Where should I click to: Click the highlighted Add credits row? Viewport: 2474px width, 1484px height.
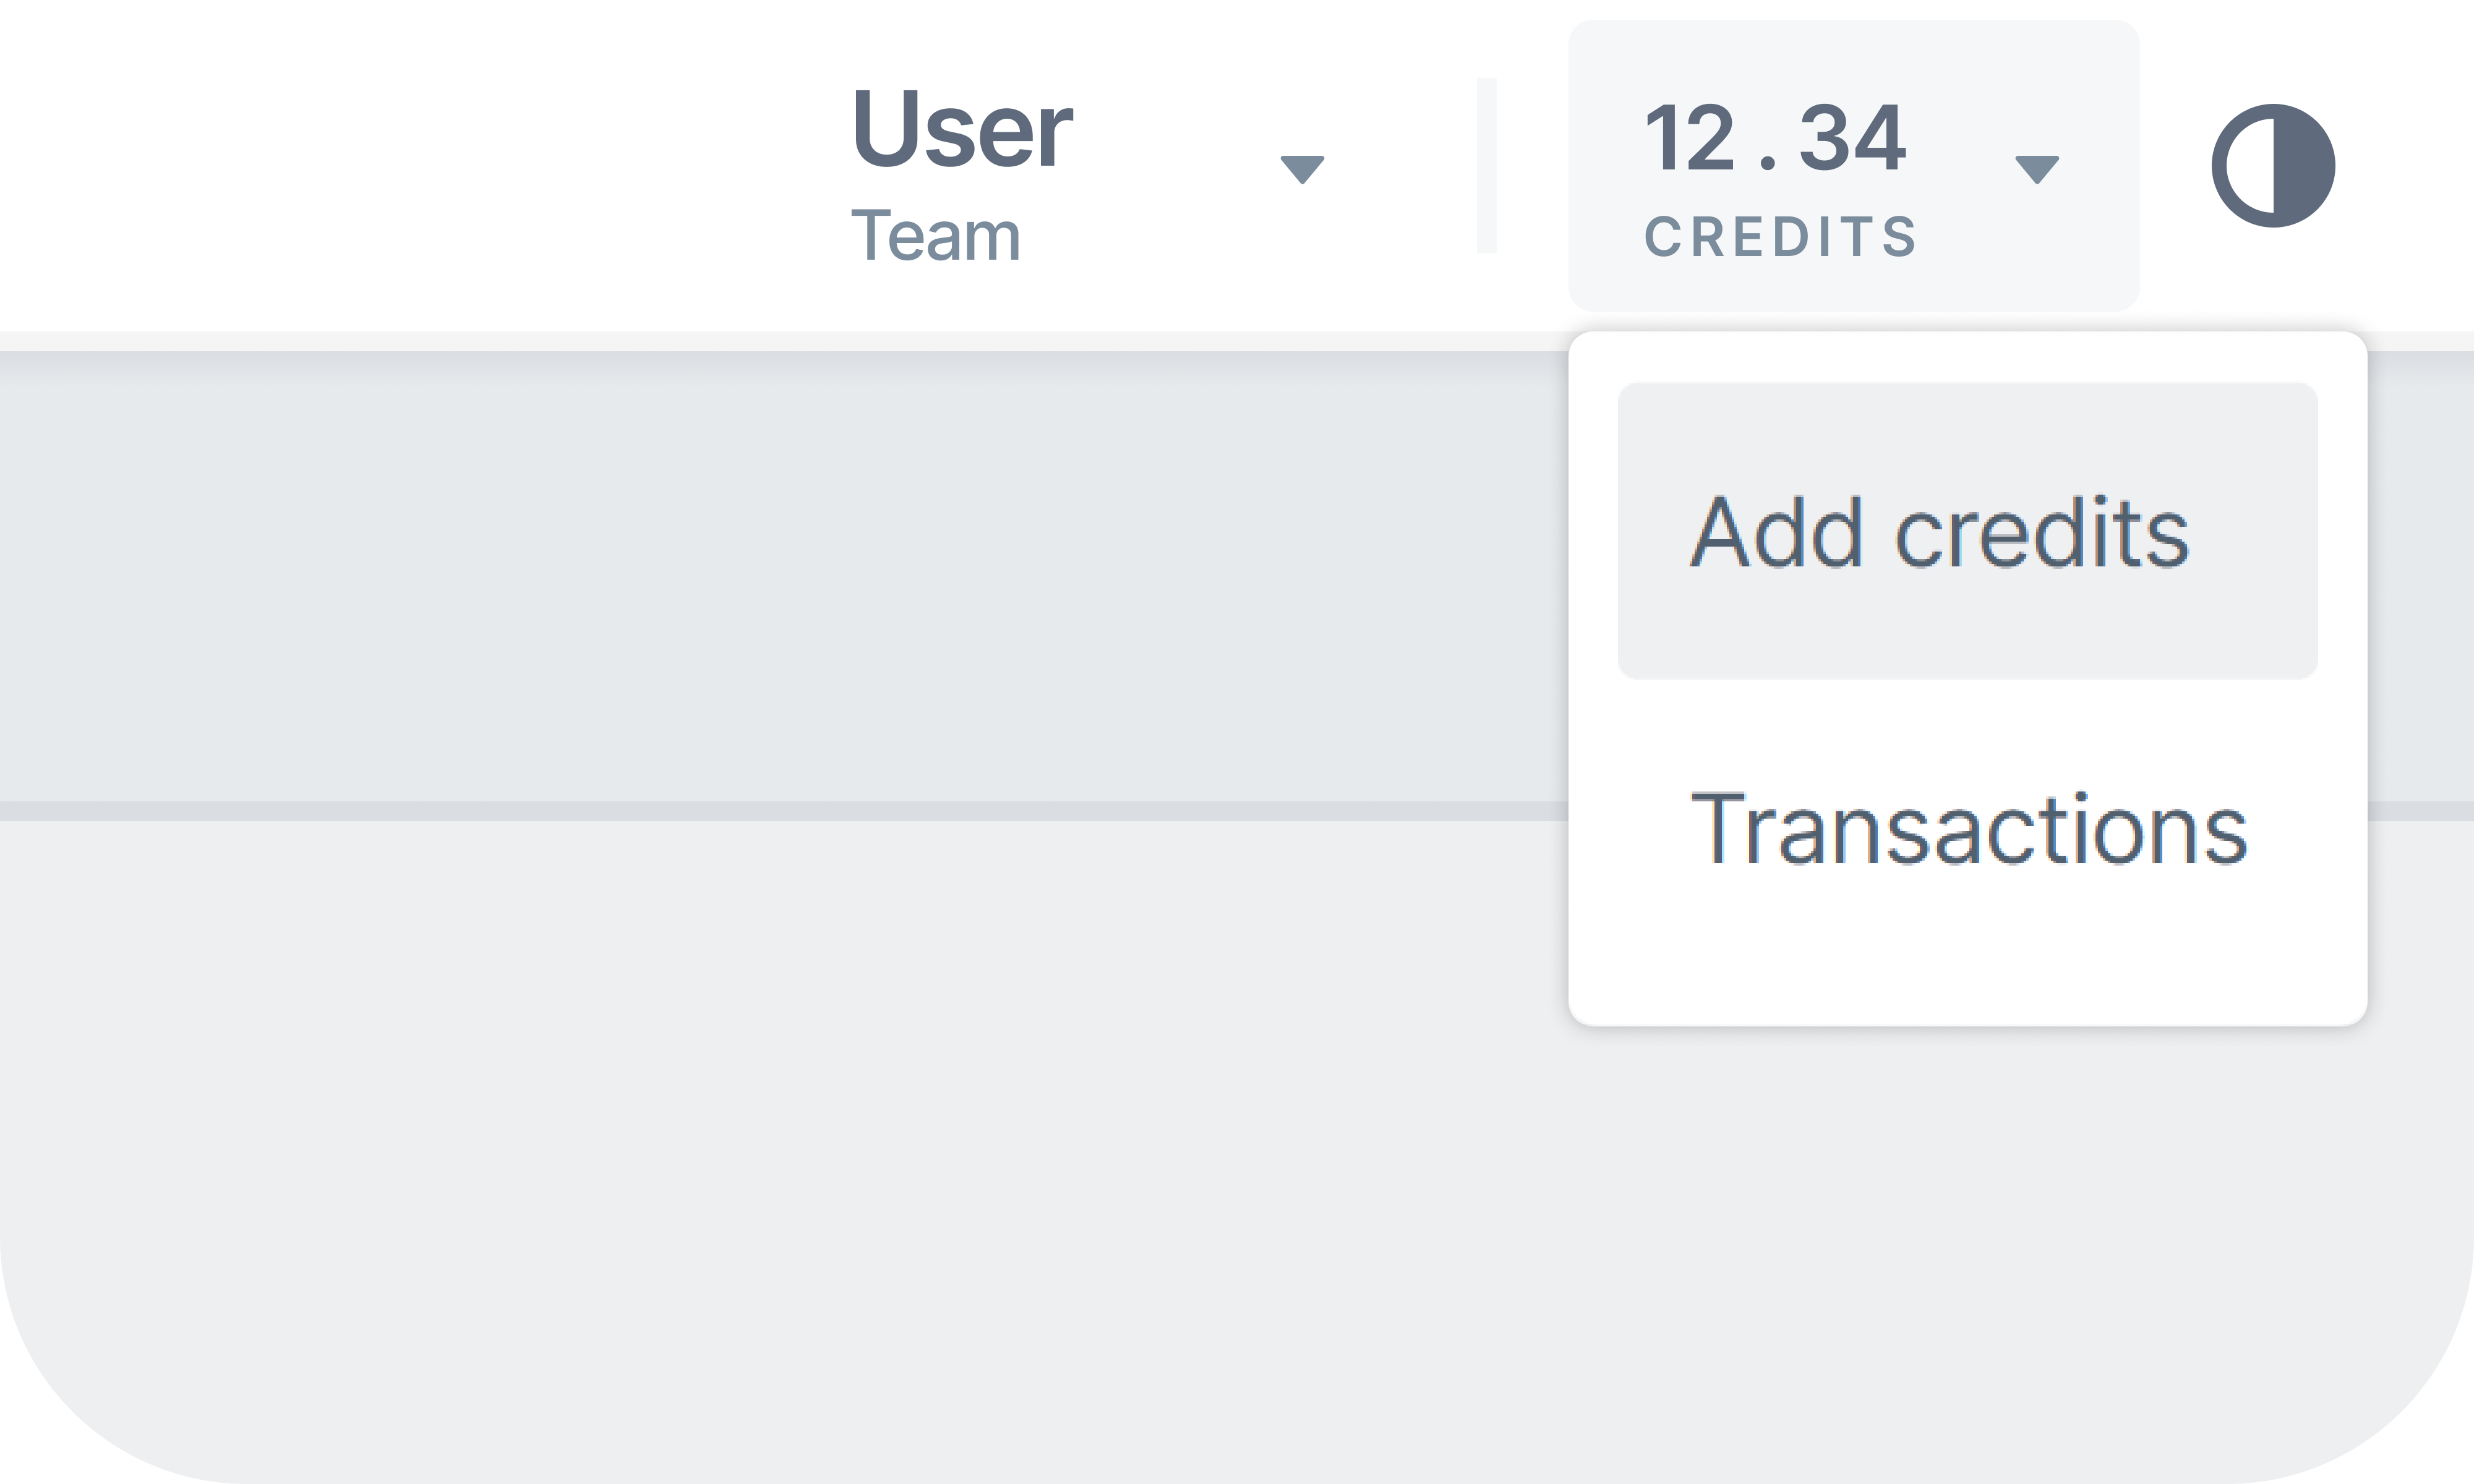[1968, 531]
